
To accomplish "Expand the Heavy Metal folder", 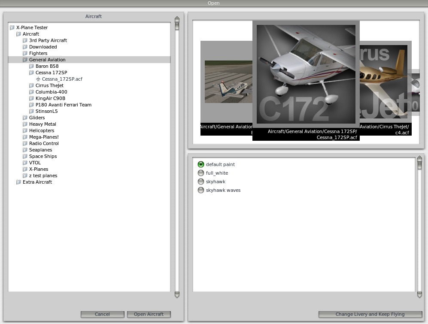I will click(42, 124).
